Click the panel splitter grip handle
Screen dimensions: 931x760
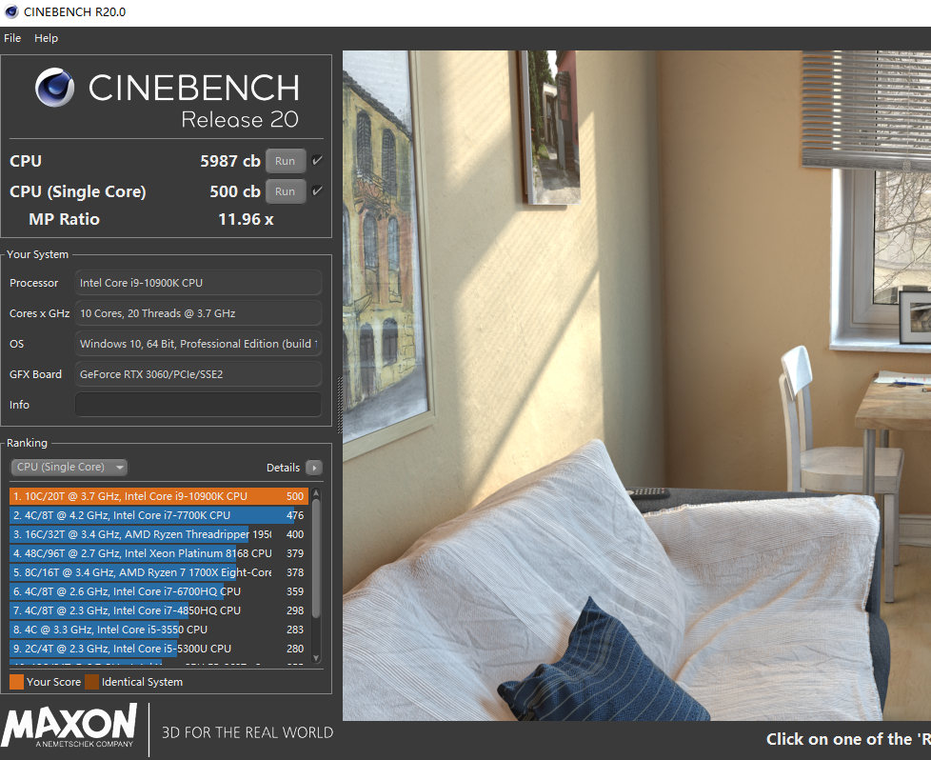point(340,404)
